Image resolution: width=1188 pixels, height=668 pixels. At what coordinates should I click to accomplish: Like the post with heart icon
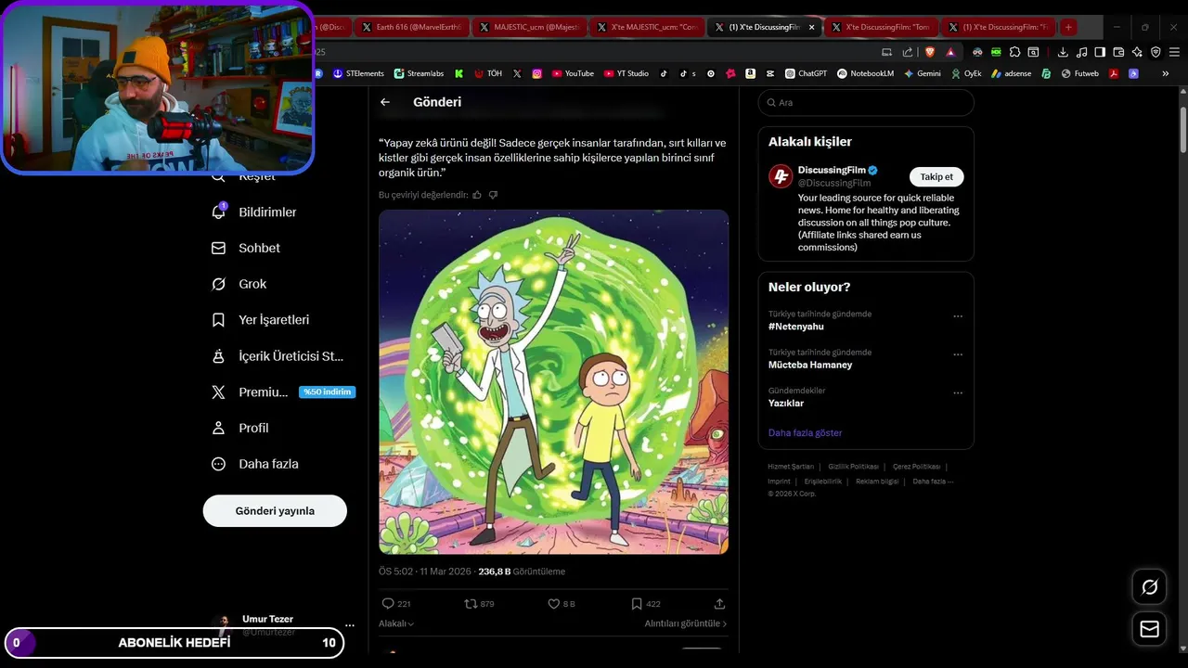click(x=553, y=603)
